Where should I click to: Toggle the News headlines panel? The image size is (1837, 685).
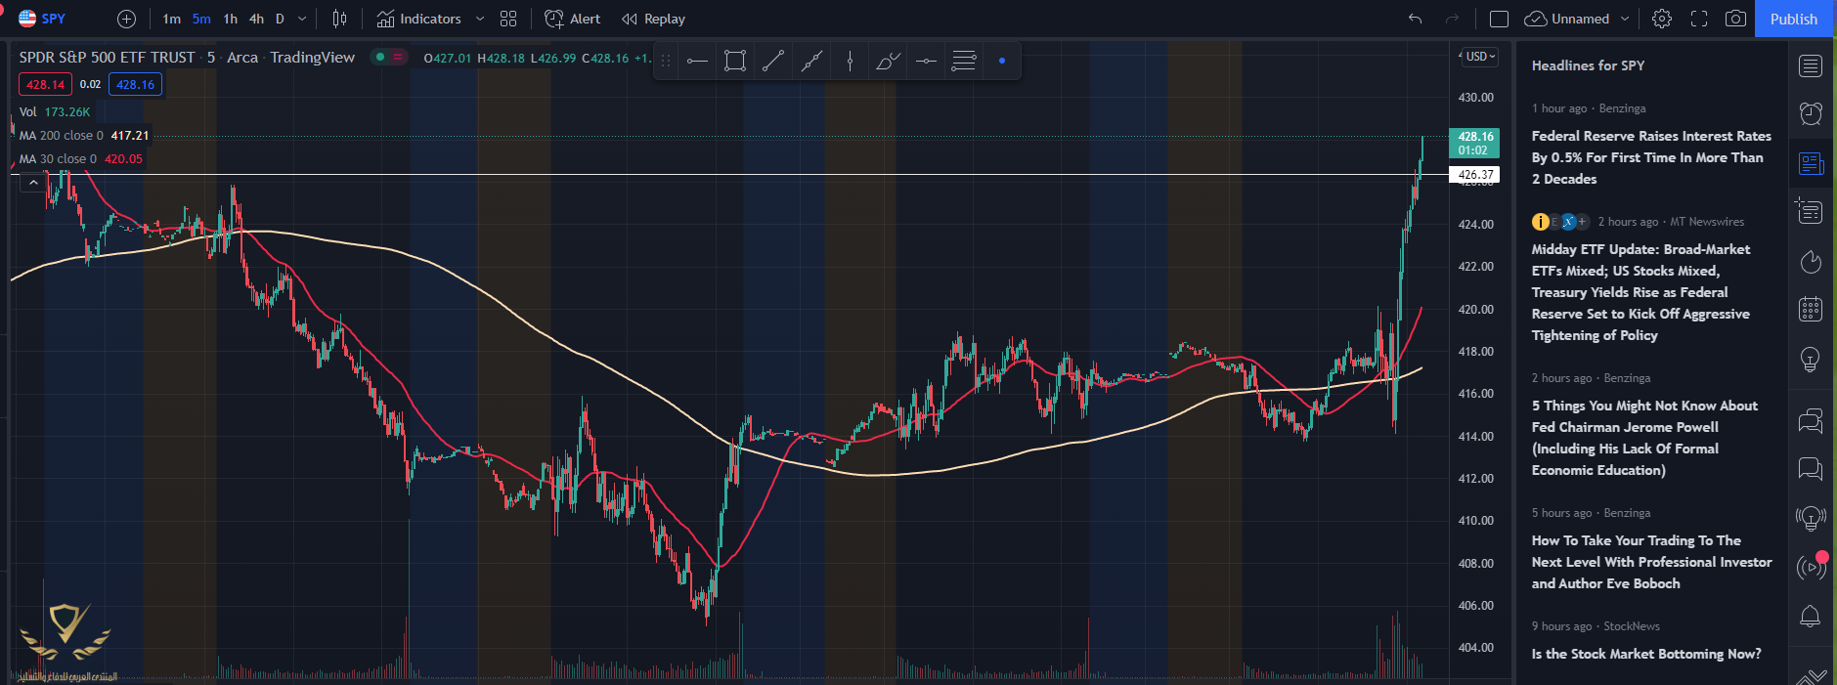1811,163
